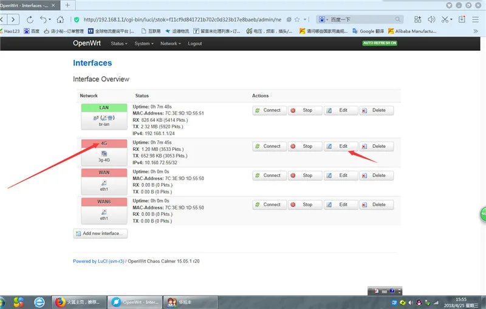
Task: Edit the 4G interface
Action: [340, 146]
